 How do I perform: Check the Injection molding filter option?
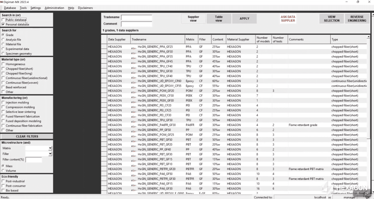coord(4,102)
